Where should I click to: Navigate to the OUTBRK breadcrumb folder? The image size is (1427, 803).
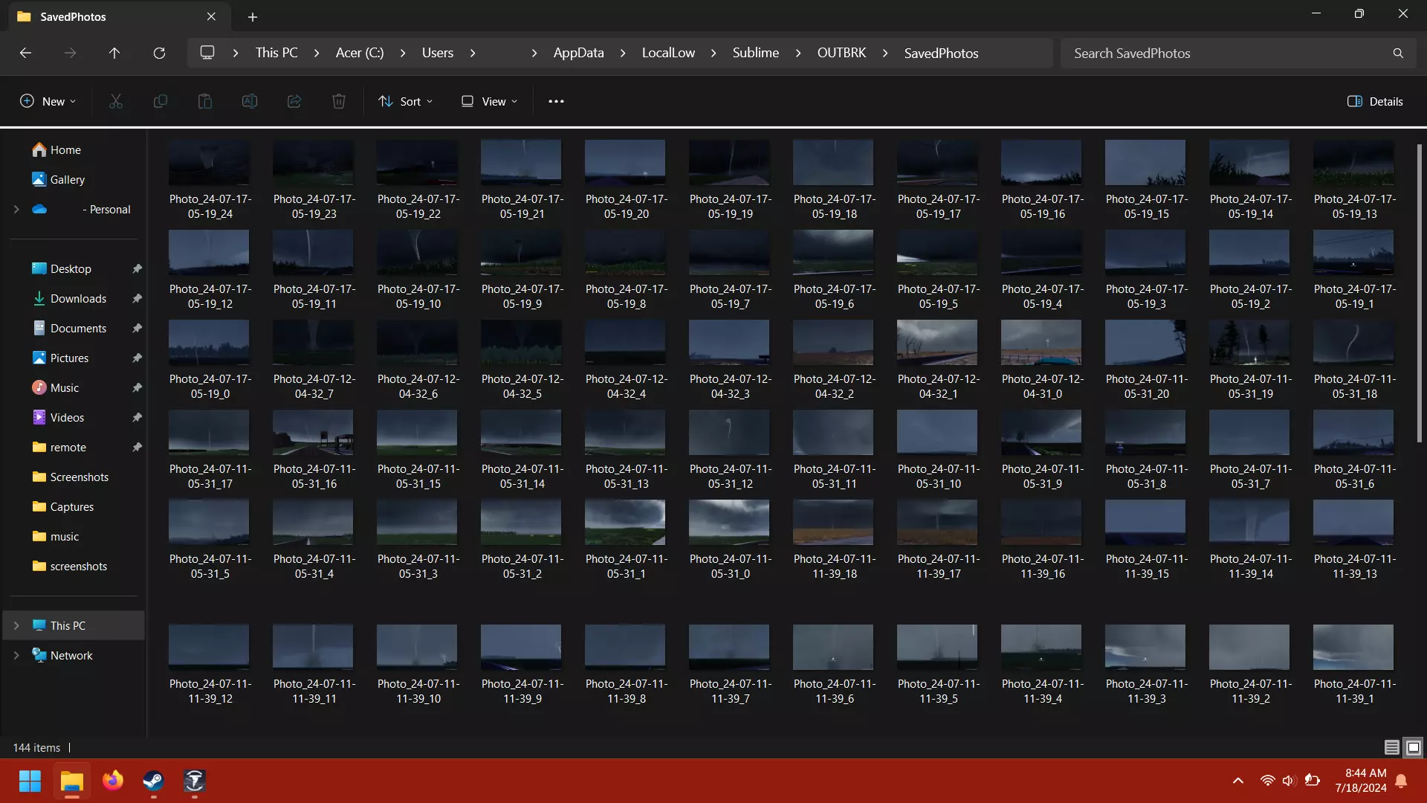click(841, 53)
